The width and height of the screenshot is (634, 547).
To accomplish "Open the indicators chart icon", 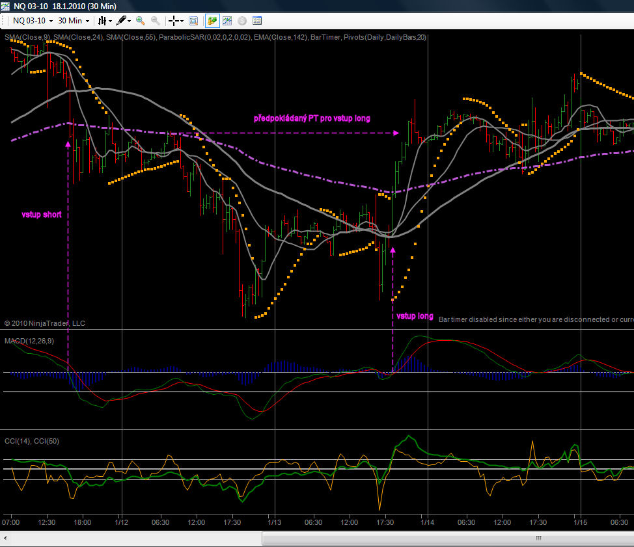I will tap(227, 21).
